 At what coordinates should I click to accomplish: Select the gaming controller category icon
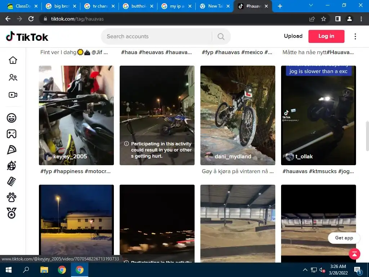coord(12,134)
